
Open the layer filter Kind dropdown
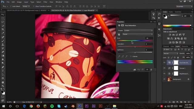point(168,50)
